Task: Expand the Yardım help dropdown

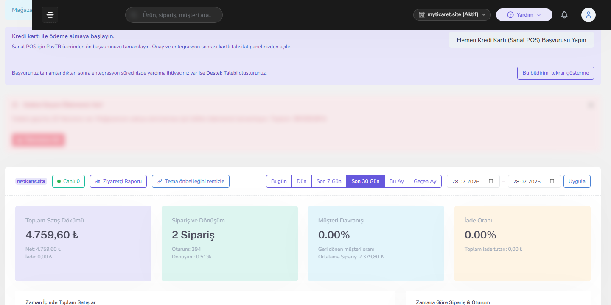Action: pyautogui.click(x=524, y=15)
